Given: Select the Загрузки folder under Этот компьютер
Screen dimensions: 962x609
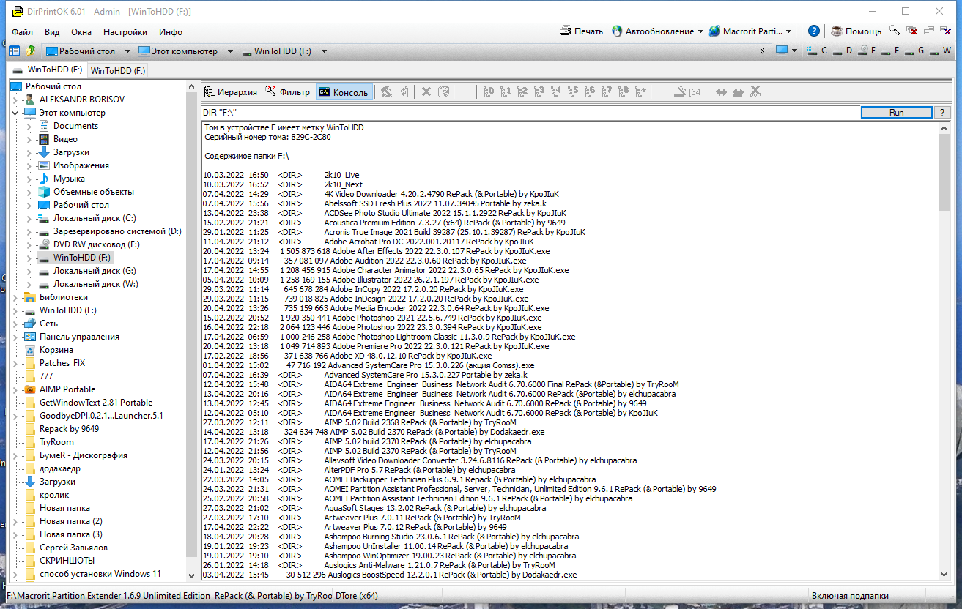Looking at the screenshot, I should (71, 152).
